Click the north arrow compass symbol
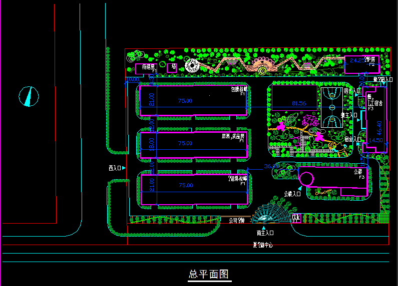 pos(29,96)
